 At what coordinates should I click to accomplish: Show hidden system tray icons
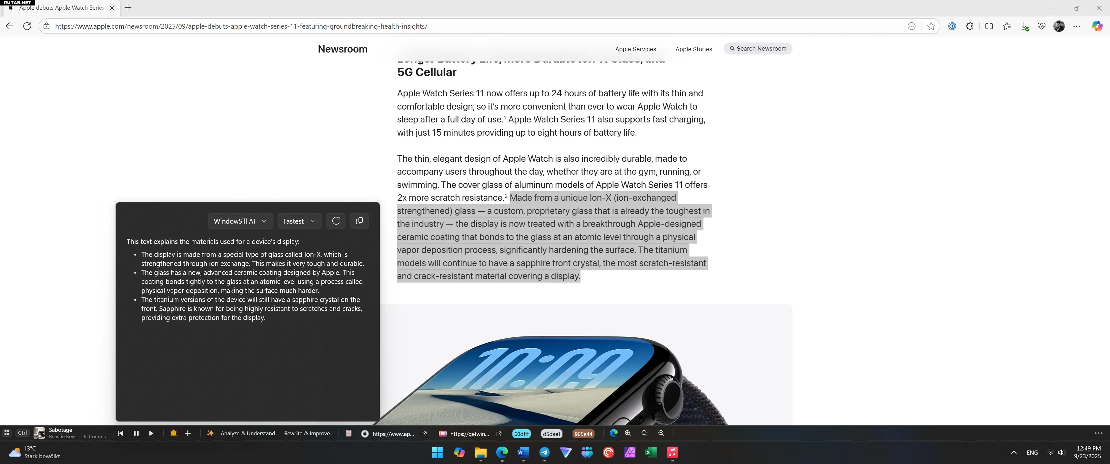point(1014,452)
